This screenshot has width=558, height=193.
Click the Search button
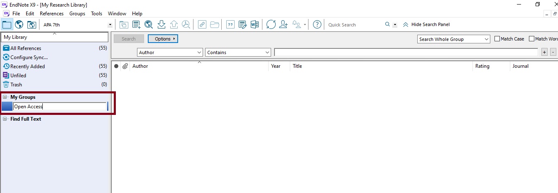pyautogui.click(x=129, y=39)
